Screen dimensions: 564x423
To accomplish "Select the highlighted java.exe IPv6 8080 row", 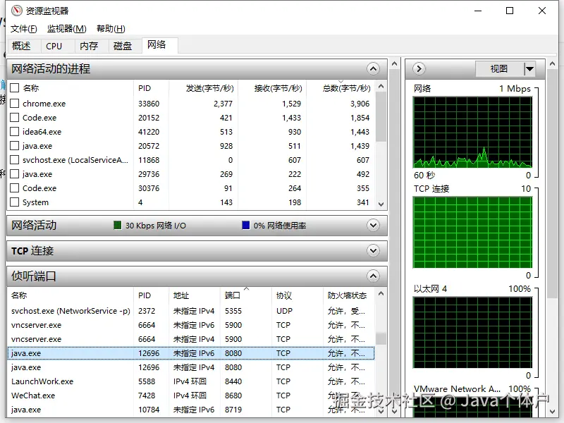I will pyautogui.click(x=191, y=353).
